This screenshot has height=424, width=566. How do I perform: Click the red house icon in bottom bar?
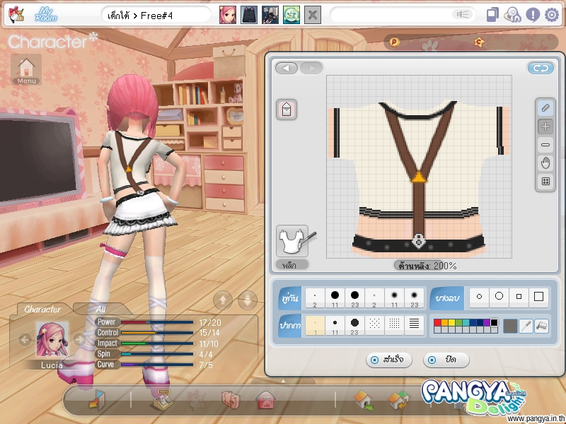pyautogui.click(x=265, y=400)
